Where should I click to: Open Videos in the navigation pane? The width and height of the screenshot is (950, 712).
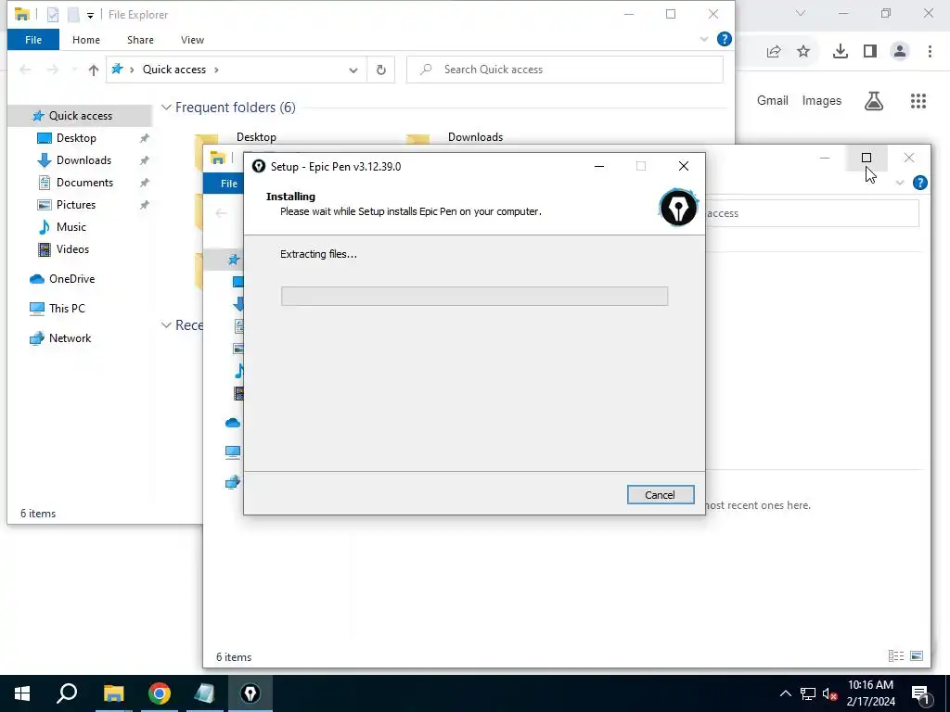(72, 249)
